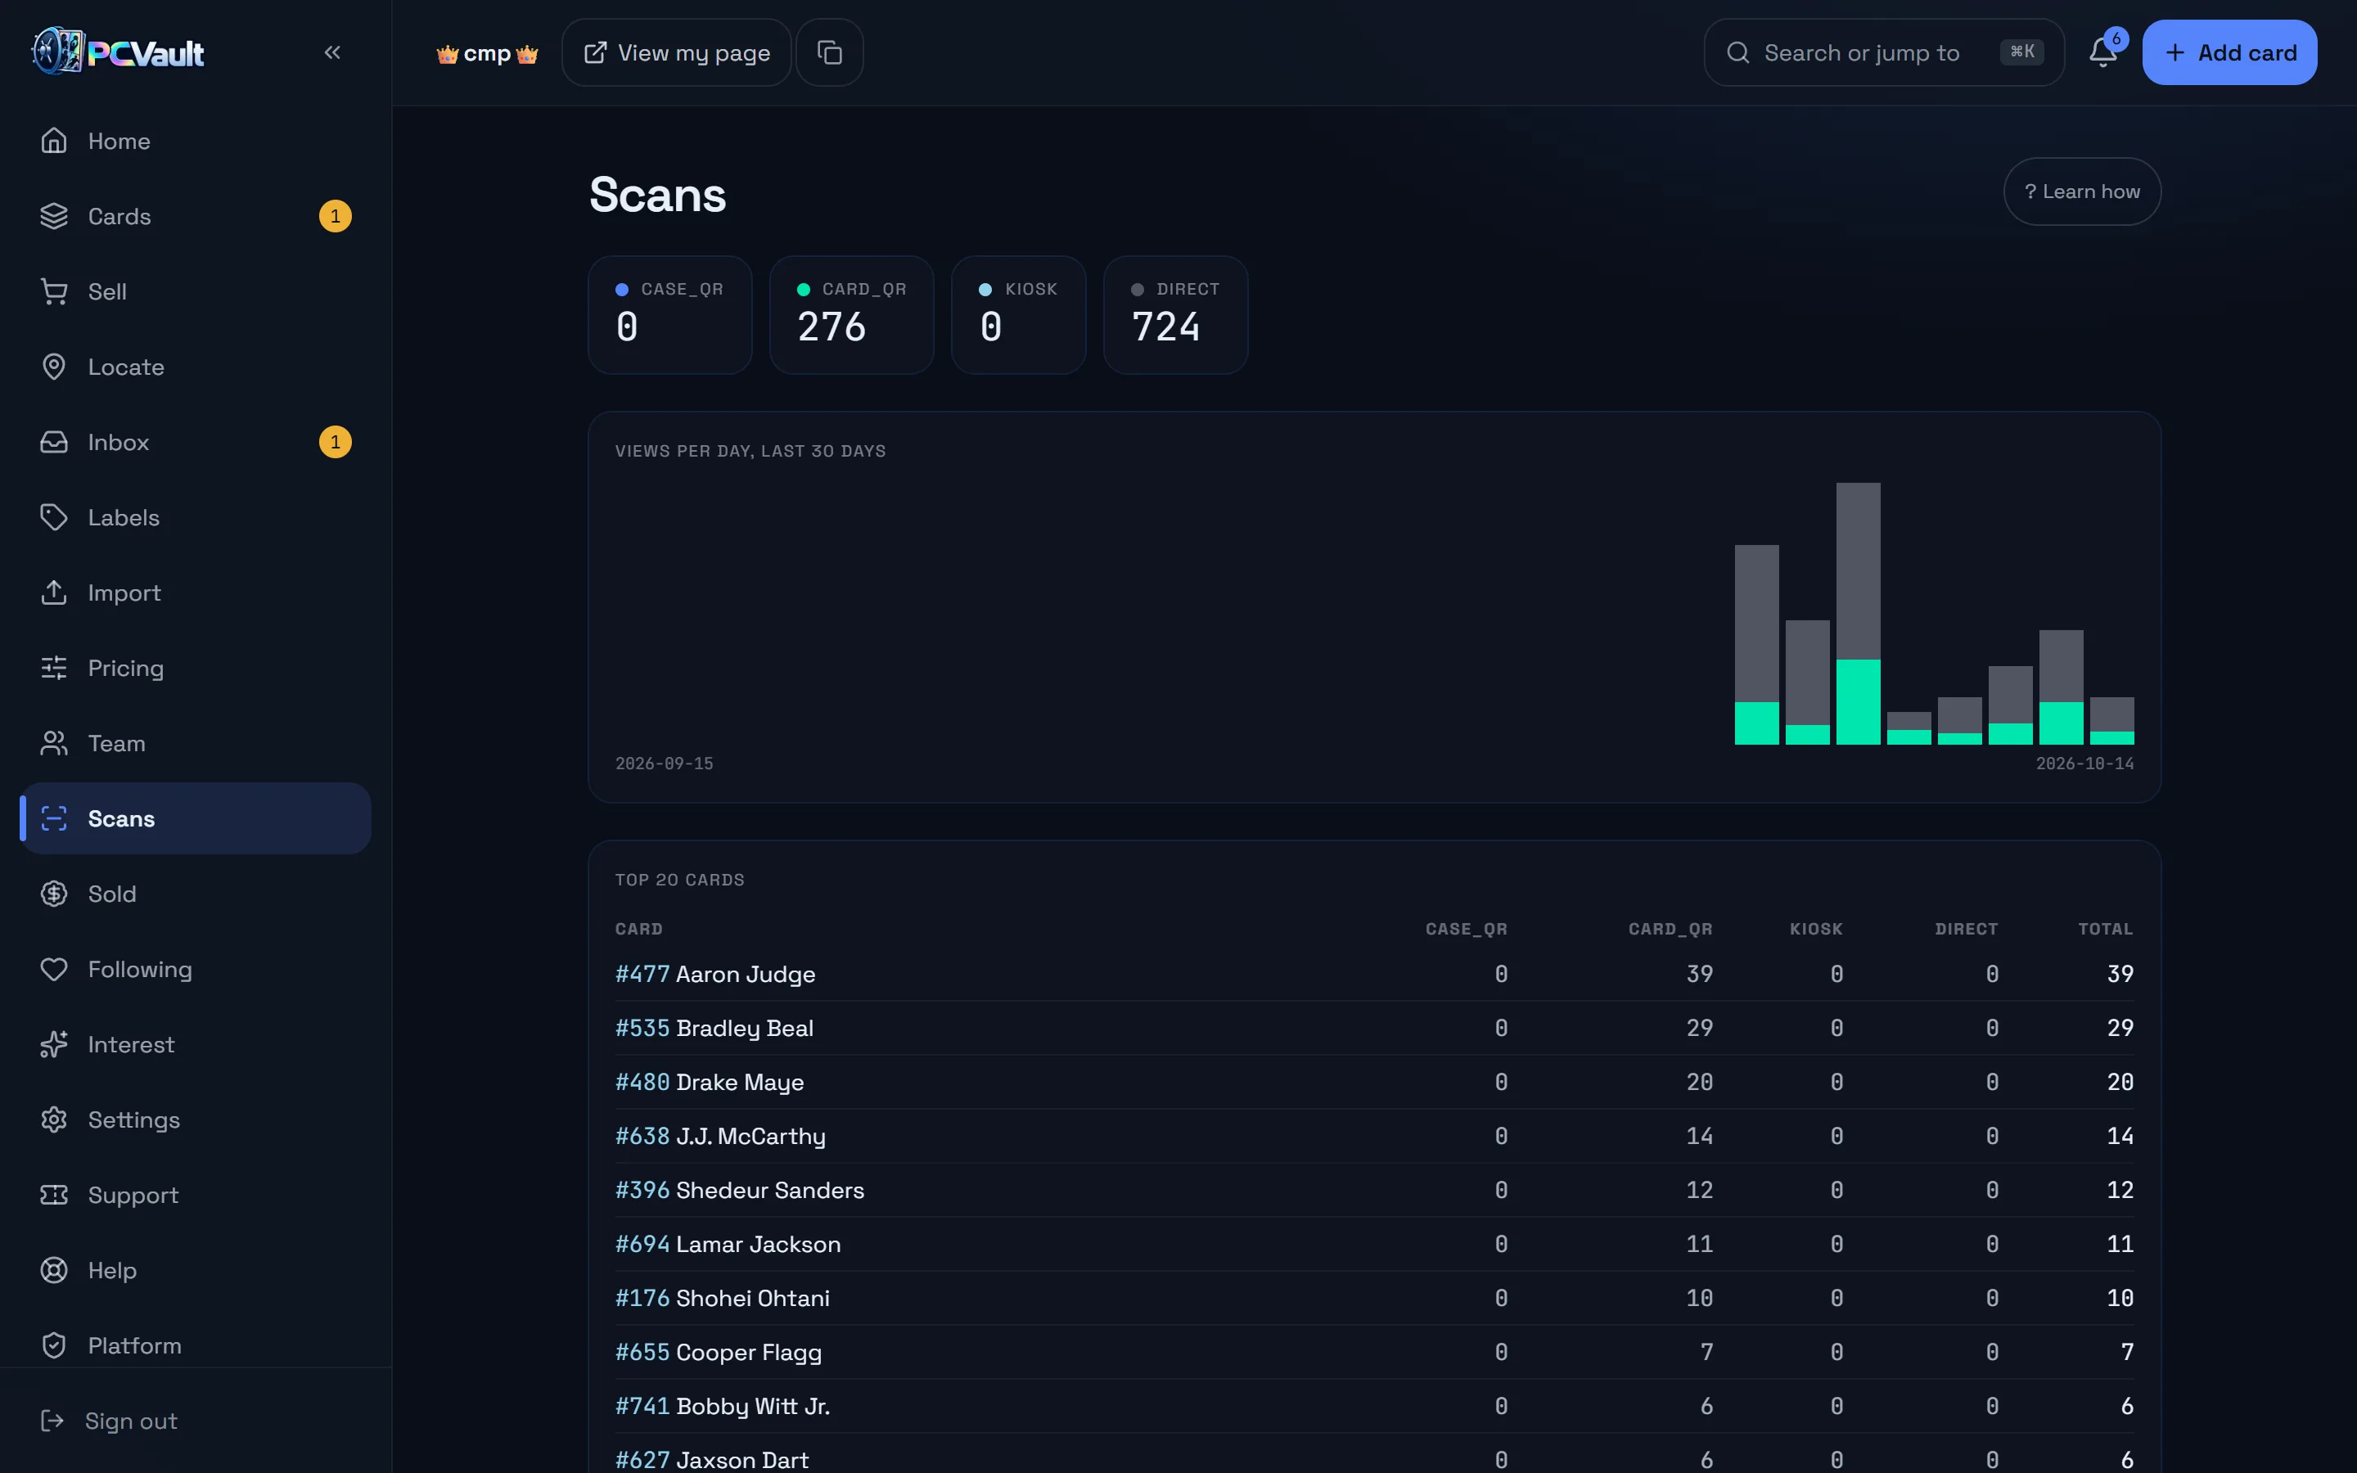This screenshot has width=2357, height=1473.
Task: Click the Team people icon
Action: 53,743
